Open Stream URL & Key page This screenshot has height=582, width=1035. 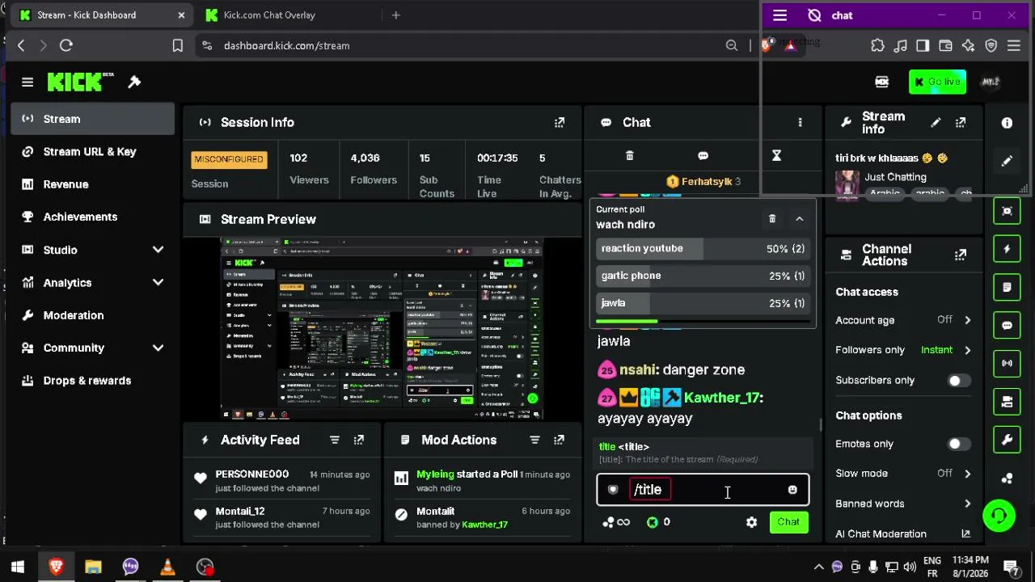pos(93,152)
